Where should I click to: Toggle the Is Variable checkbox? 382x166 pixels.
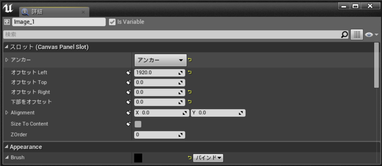click(112, 22)
